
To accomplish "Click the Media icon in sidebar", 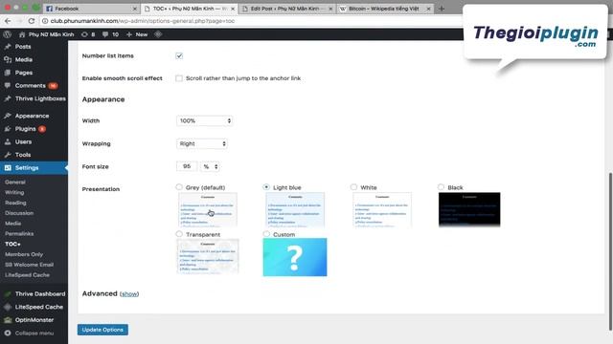I will click(8, 59).
